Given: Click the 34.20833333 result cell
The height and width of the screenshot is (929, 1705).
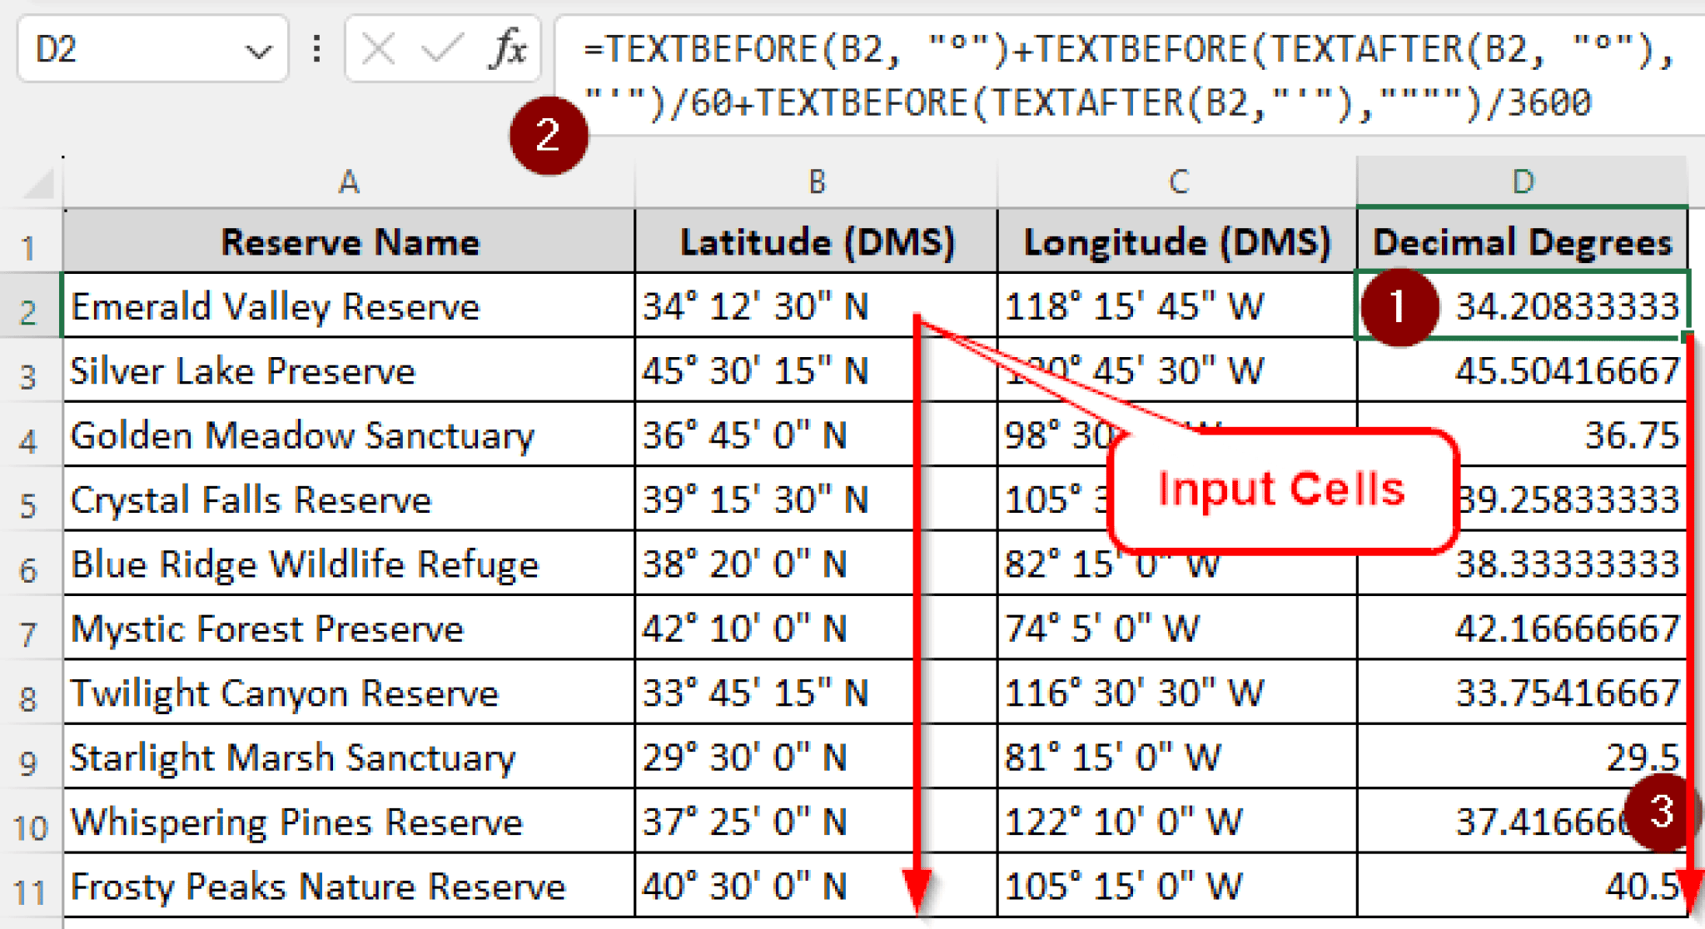Looking at the screenshot, I should 1565,306.
